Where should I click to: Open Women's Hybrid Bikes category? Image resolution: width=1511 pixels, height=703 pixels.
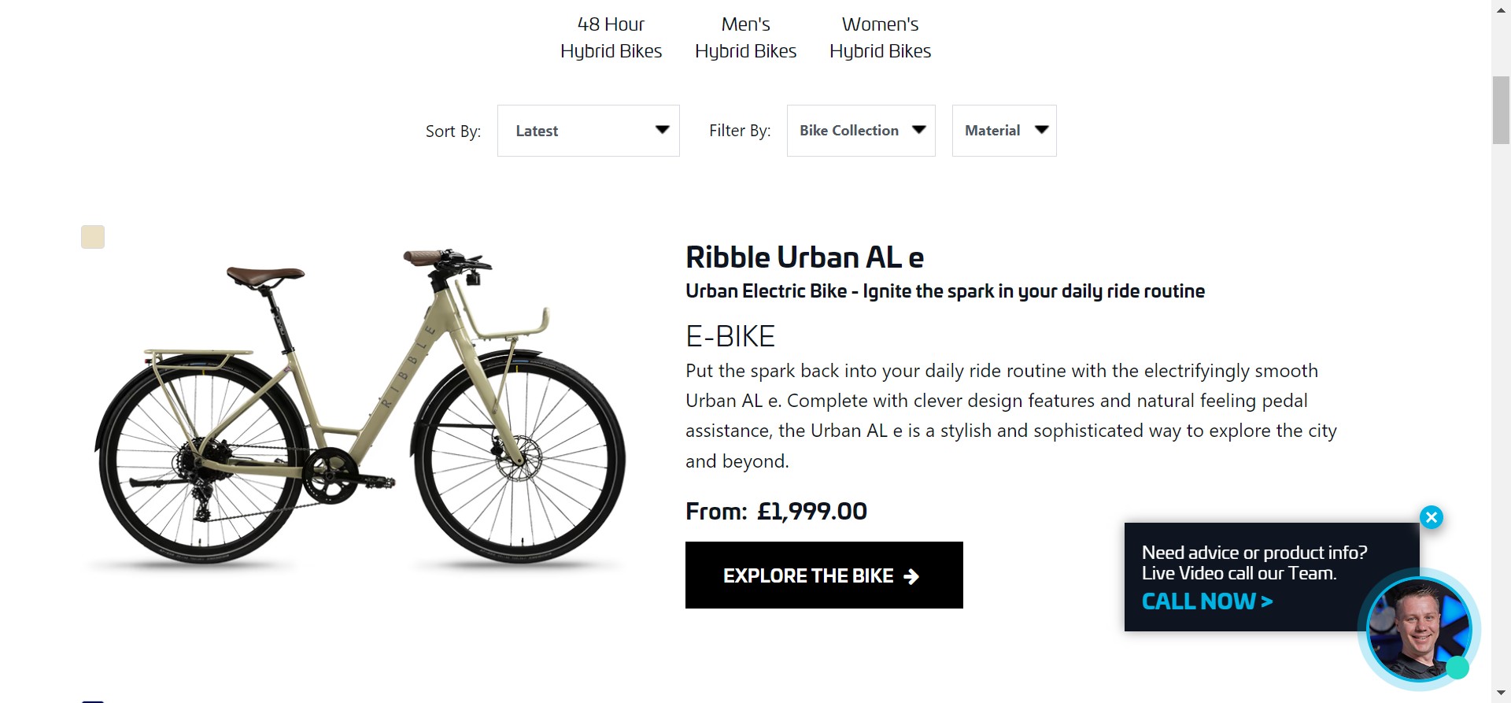point(880,38)
